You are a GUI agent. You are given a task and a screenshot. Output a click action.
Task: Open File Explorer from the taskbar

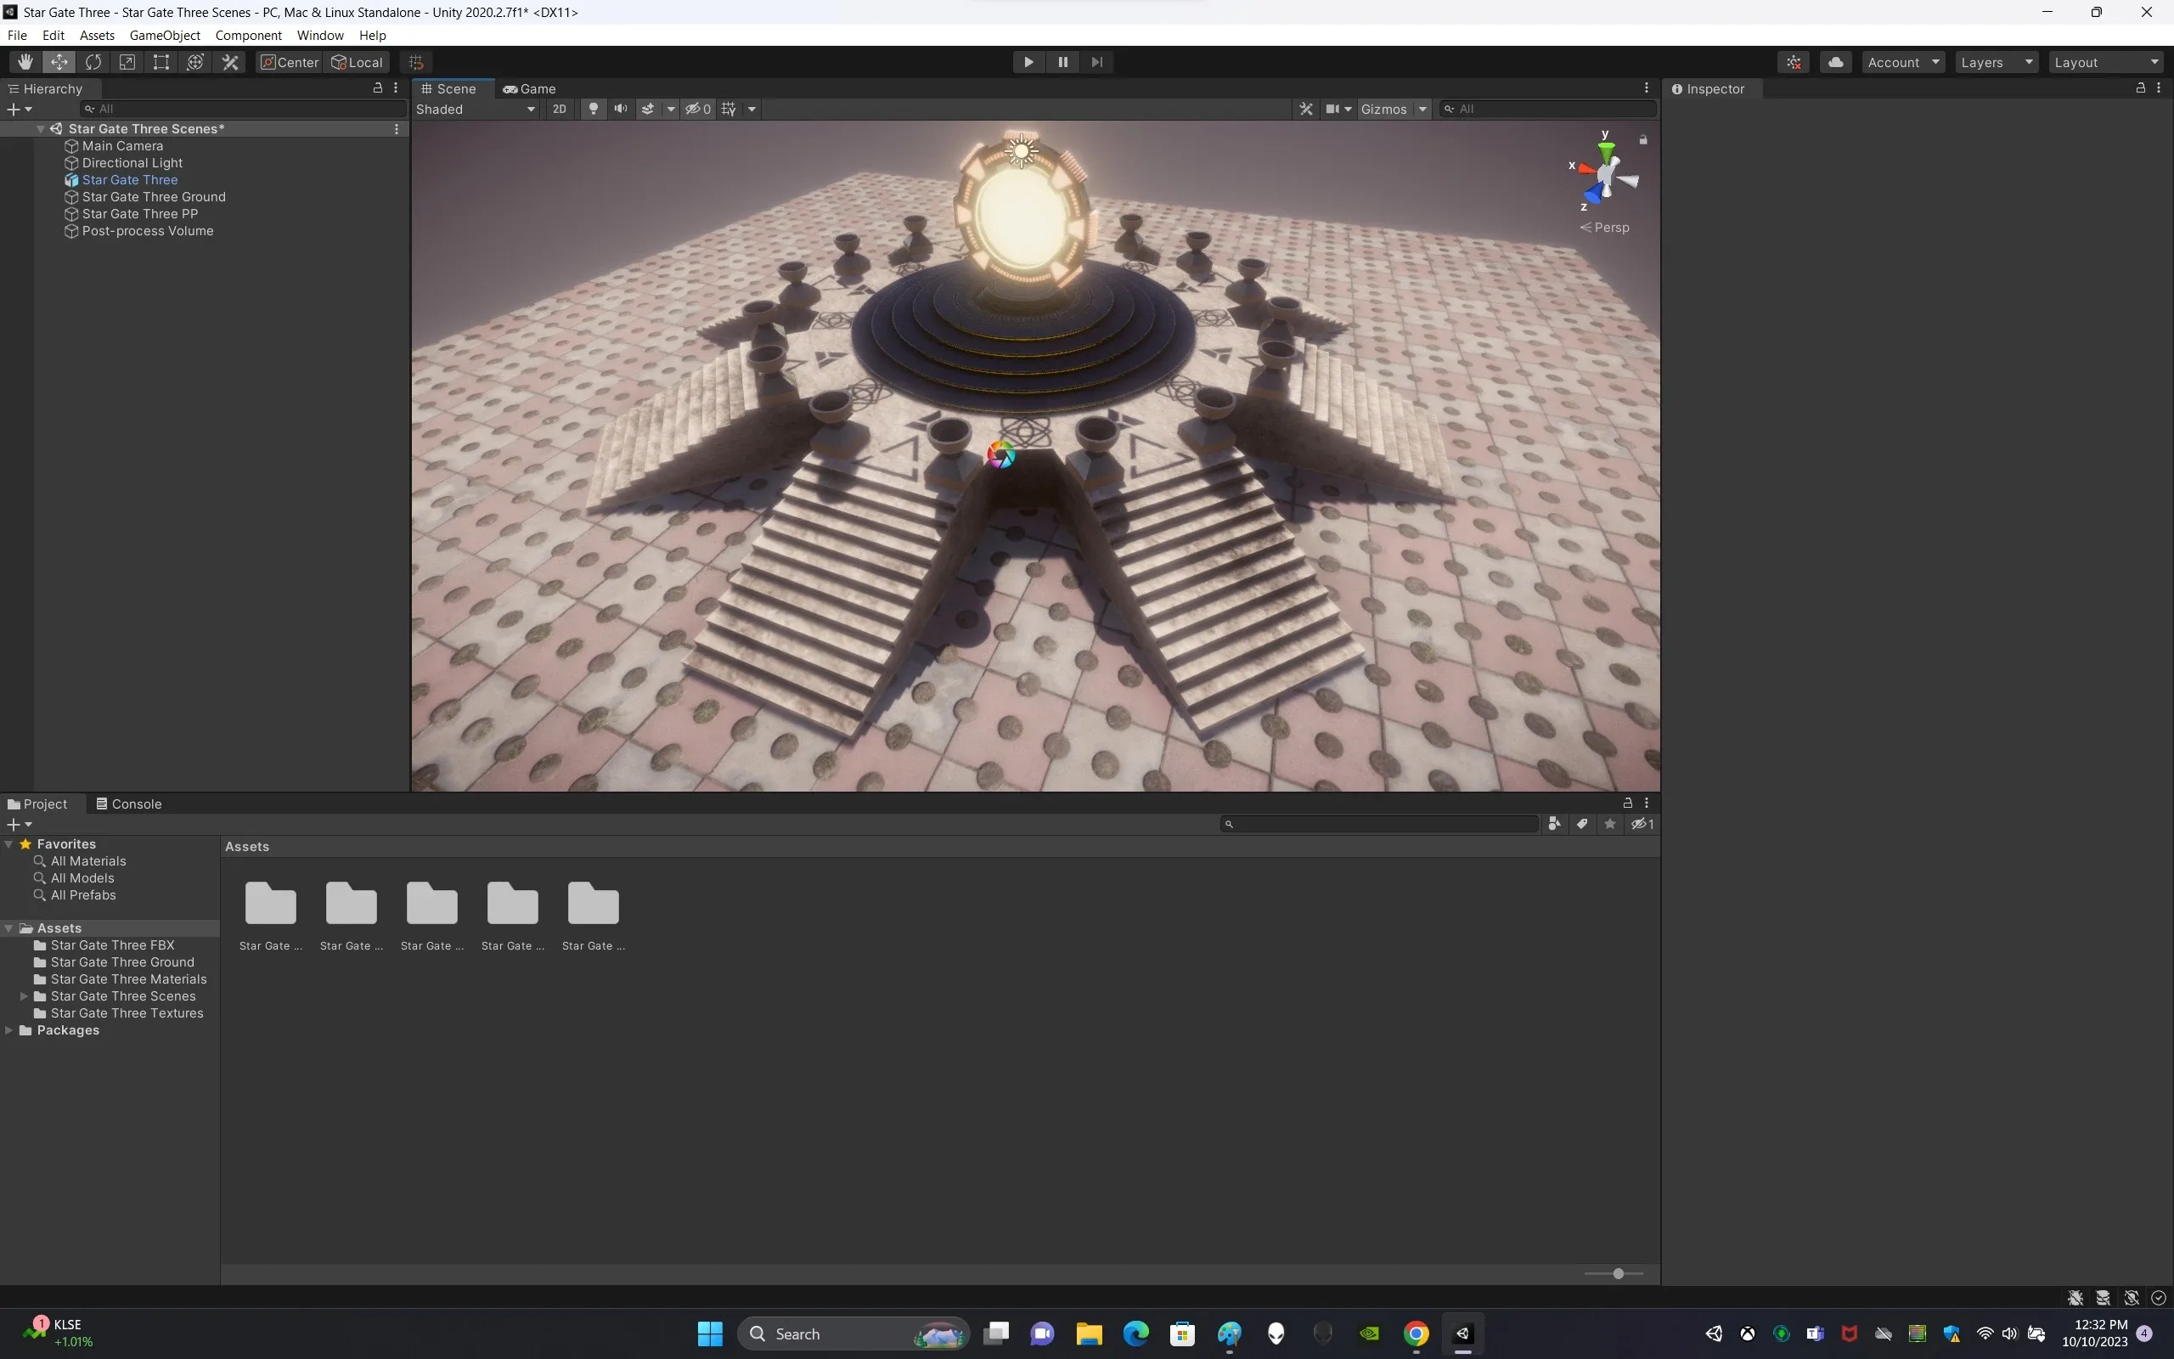(1089, 1333)
